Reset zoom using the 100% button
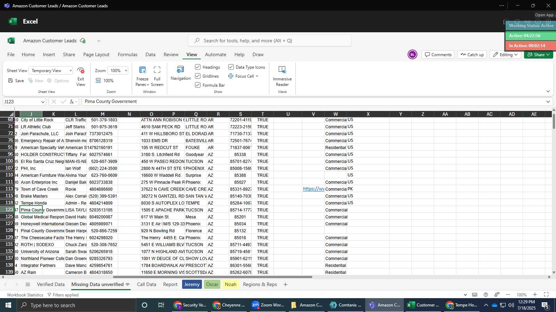Viewport: 556px width, 312px height. click(x=105, y=80)
